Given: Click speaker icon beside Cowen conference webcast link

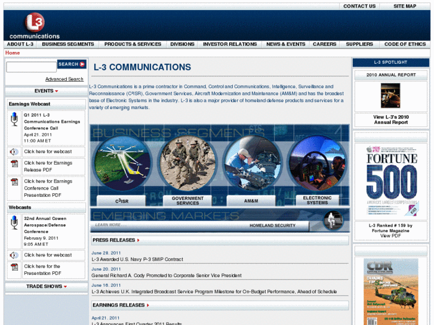Looking at the screenshot, I should 14,255.
